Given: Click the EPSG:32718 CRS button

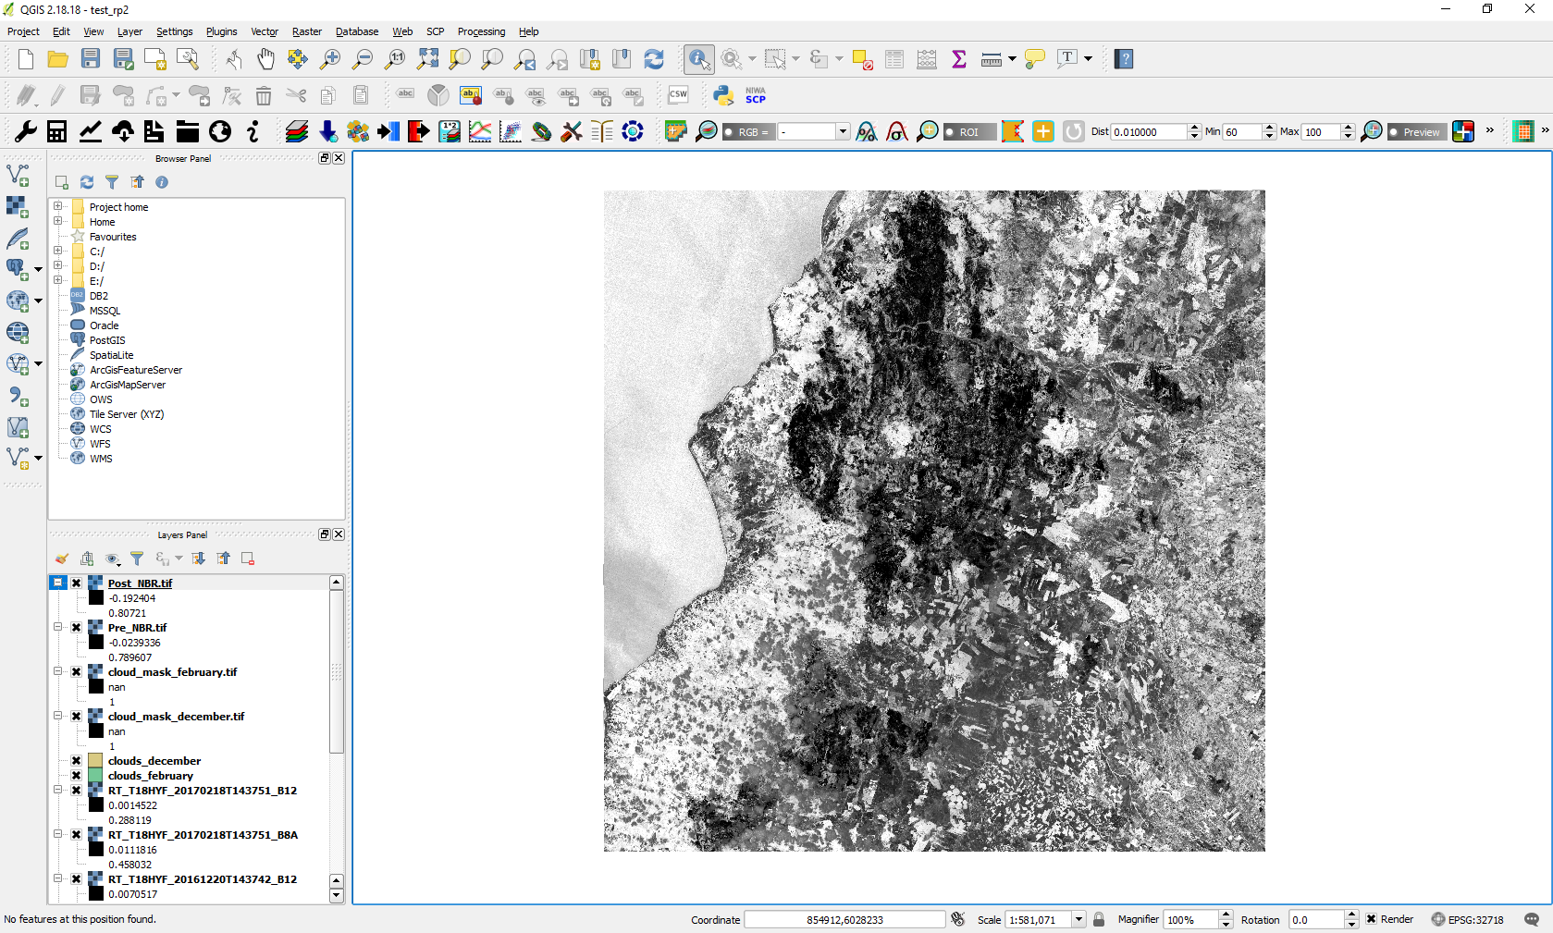Looking at the screenshot, I should (1467, 919).
